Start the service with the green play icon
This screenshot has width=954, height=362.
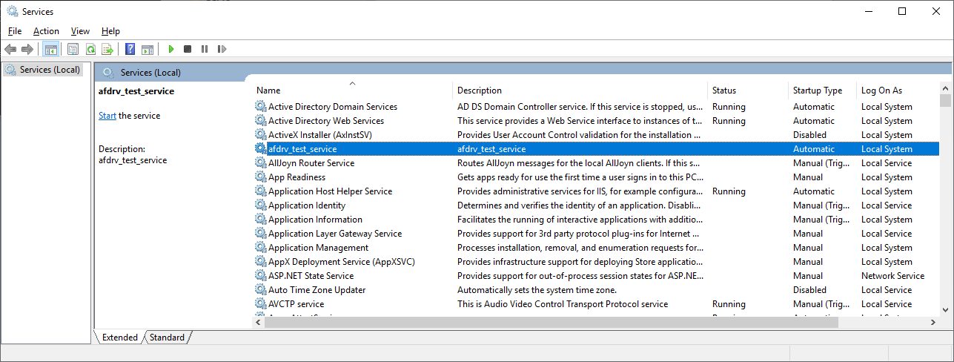tap(170, 49)
